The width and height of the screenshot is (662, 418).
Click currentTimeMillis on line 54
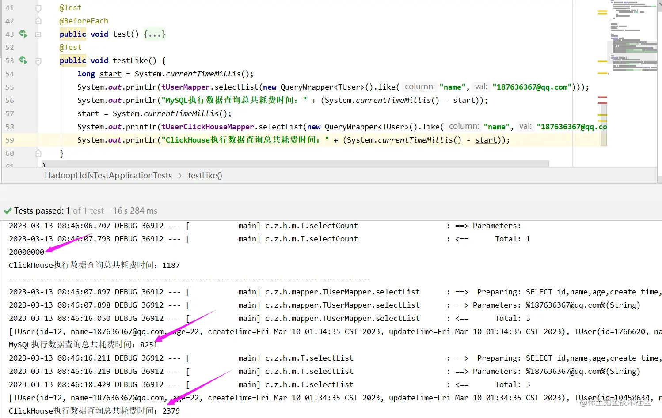(203, 74)
